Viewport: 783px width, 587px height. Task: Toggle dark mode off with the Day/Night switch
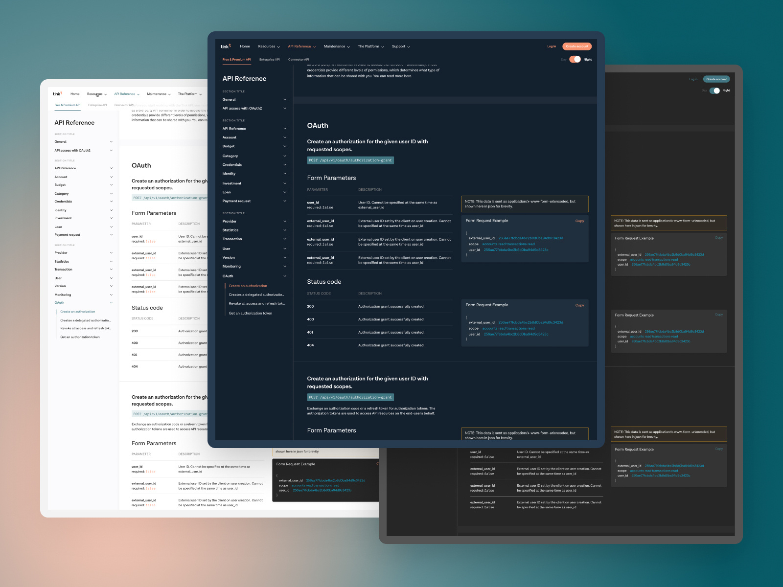tap(576, 59)
